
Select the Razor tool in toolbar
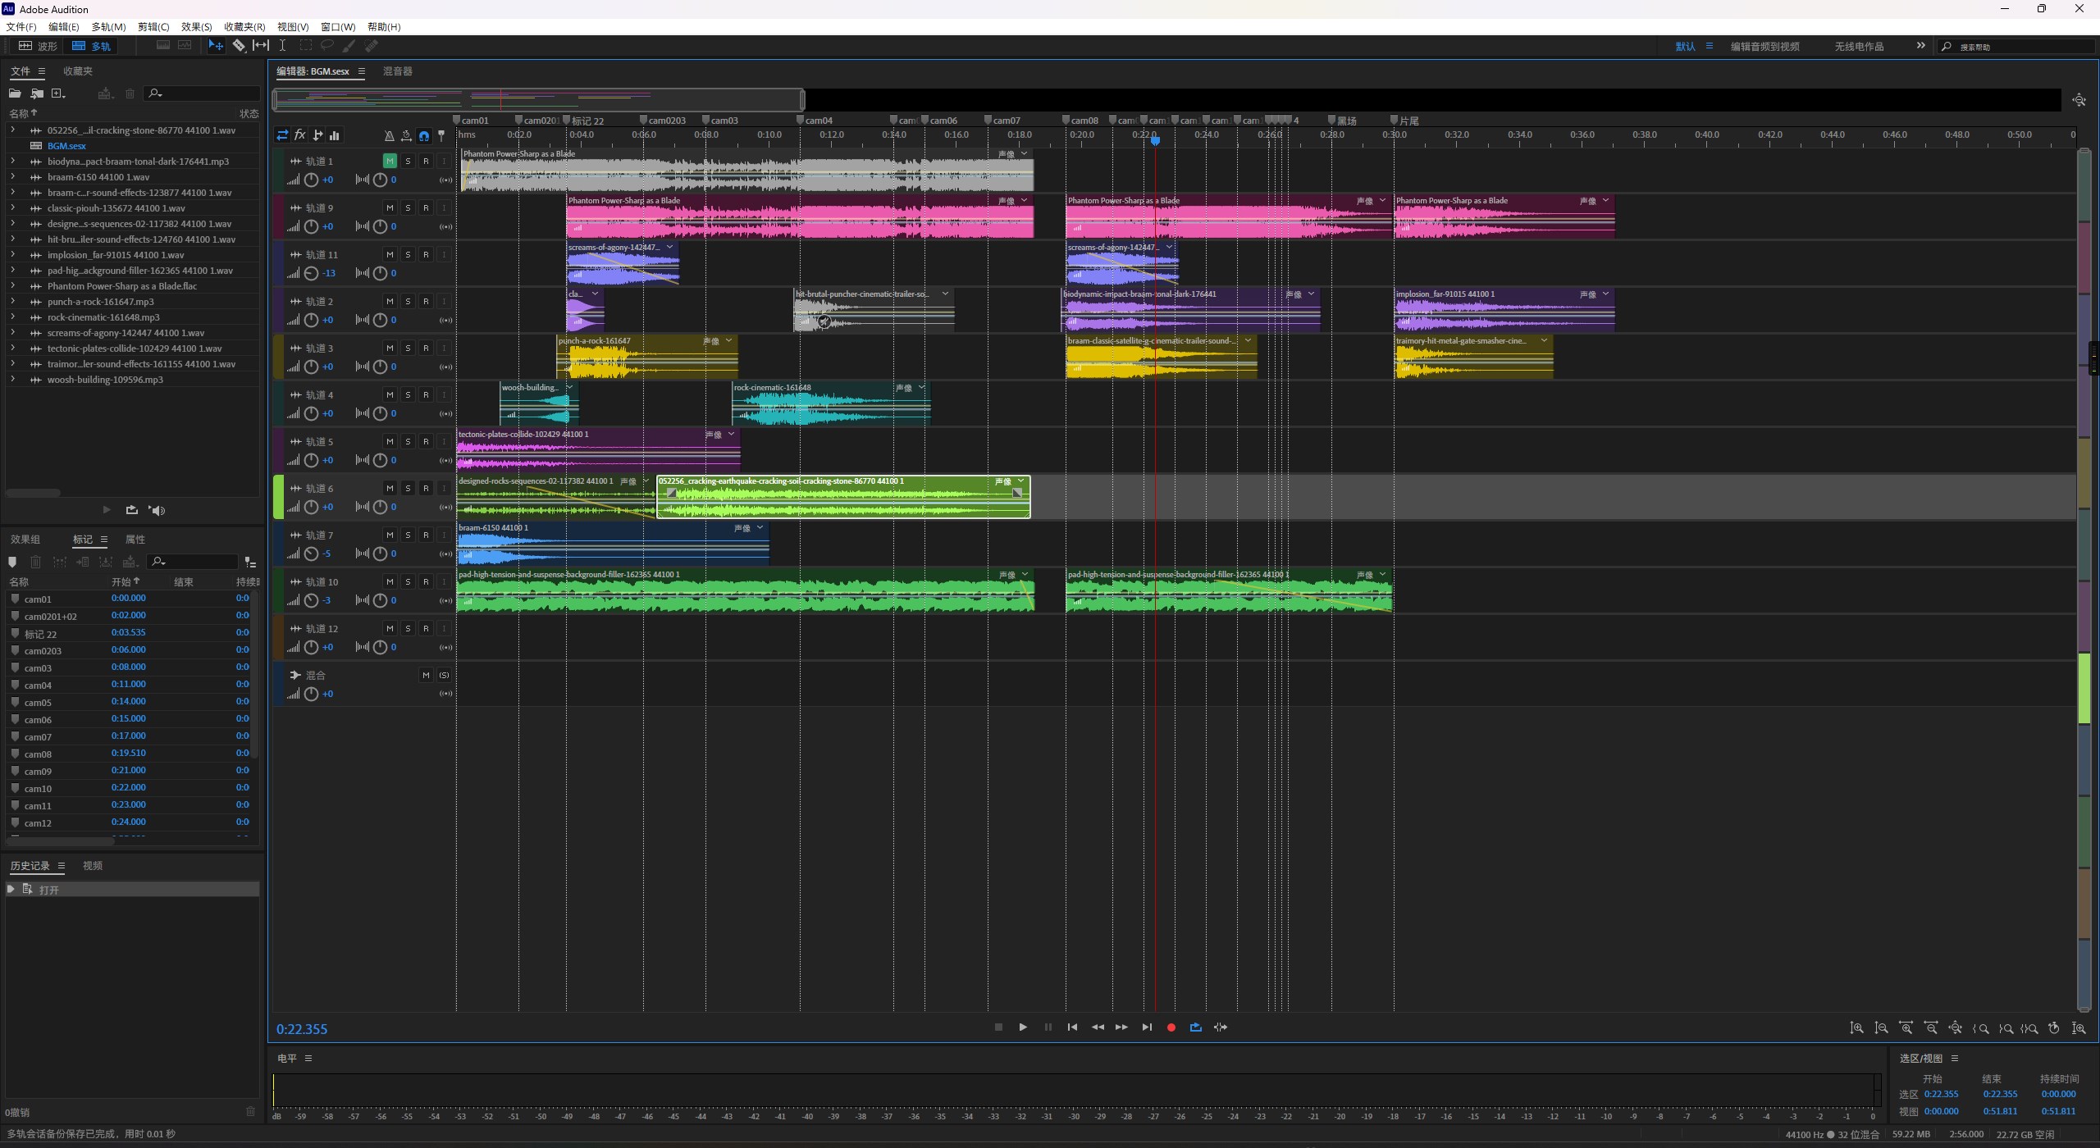point(239,46)
